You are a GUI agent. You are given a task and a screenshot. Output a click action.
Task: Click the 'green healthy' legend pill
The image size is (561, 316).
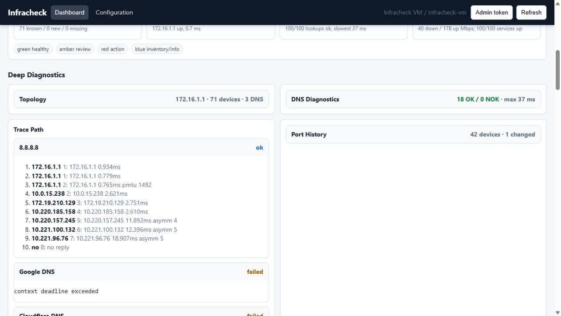coord(33,49)
